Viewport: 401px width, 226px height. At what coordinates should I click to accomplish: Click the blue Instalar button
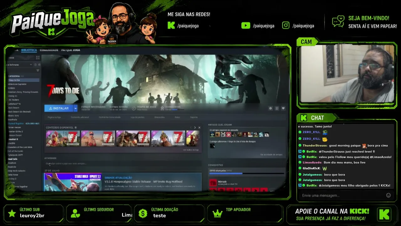(59, 108)
